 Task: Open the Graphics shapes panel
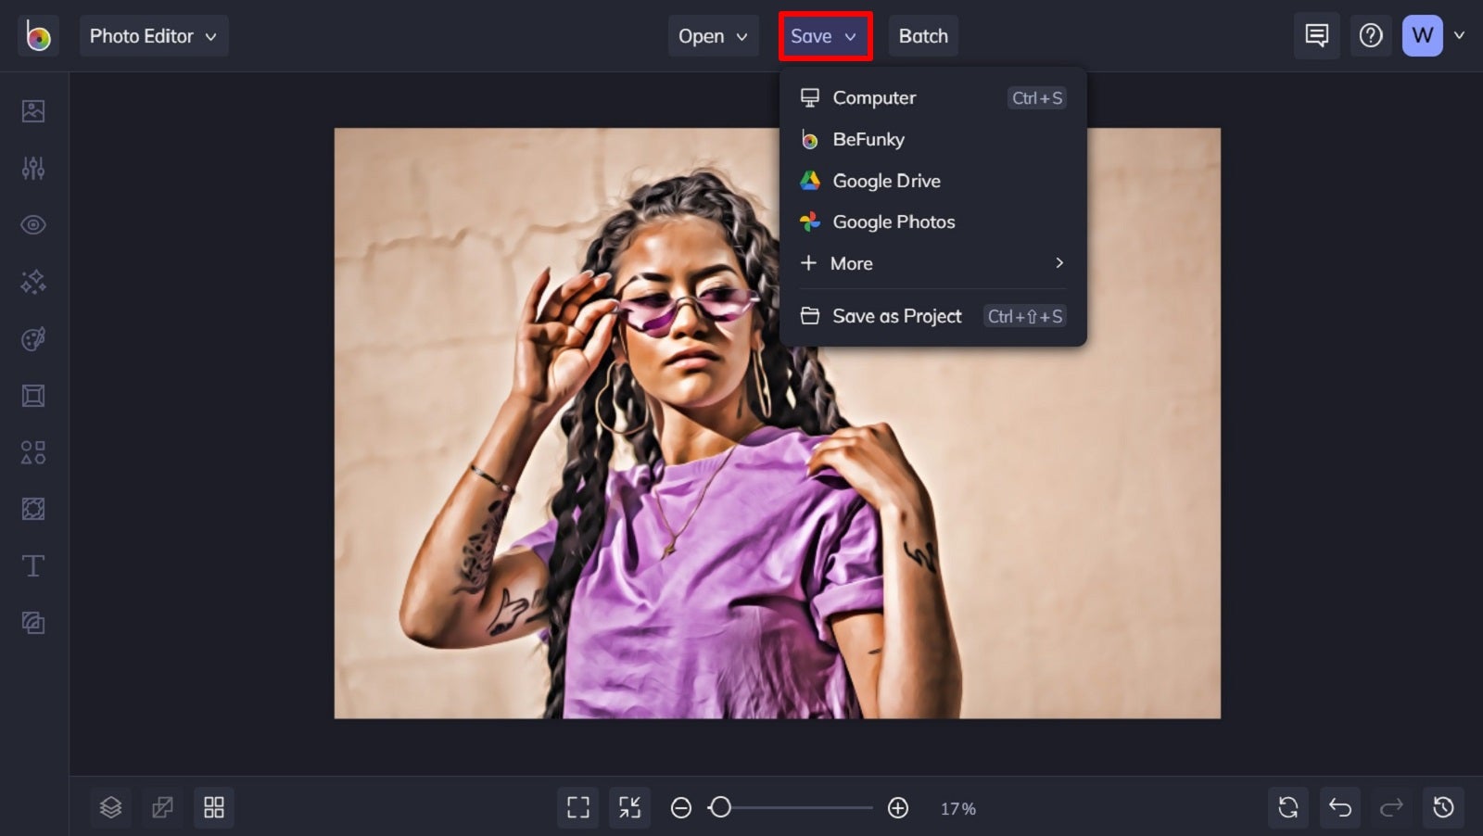(x=33, y=452)
